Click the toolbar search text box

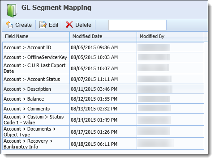click(x=138, y=25)
